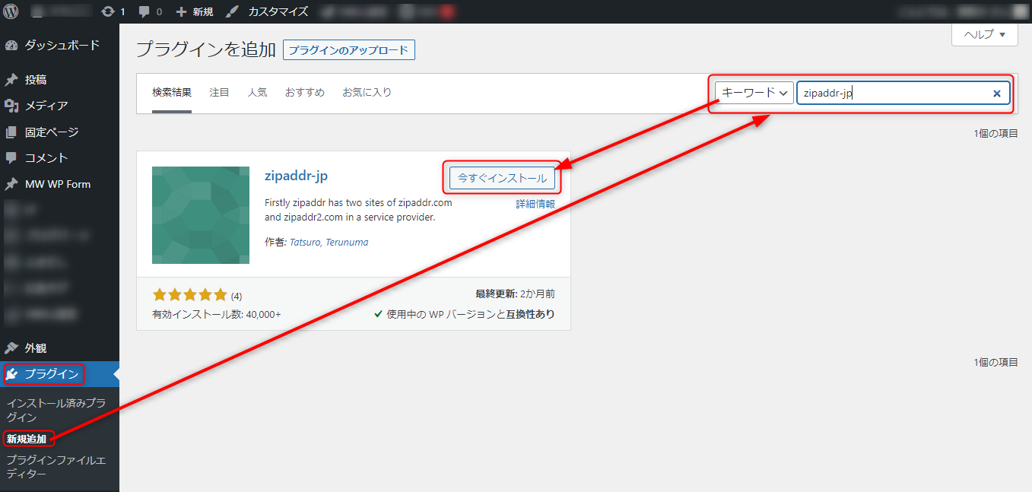Open the おすすめ plugin list tab

coord(304,91)
